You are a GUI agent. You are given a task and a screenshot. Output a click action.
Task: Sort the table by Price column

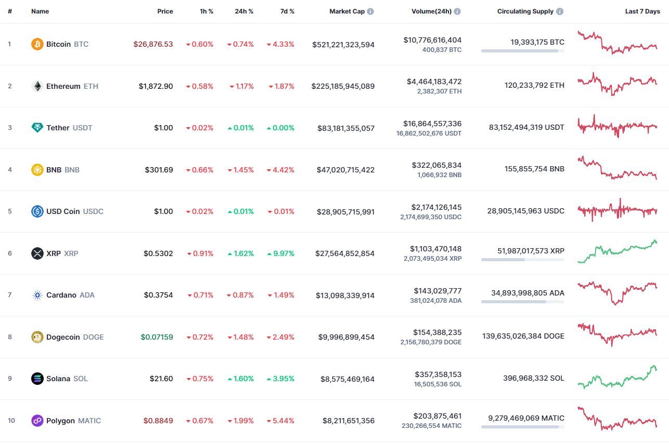(x=165, y=11)
